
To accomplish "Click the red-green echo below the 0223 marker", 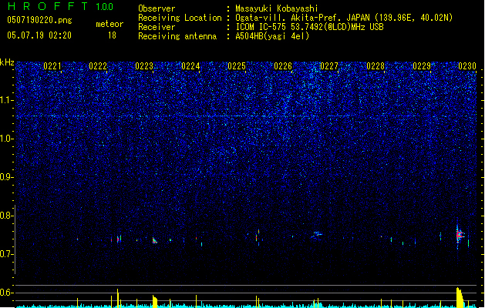I will [155, 241].
